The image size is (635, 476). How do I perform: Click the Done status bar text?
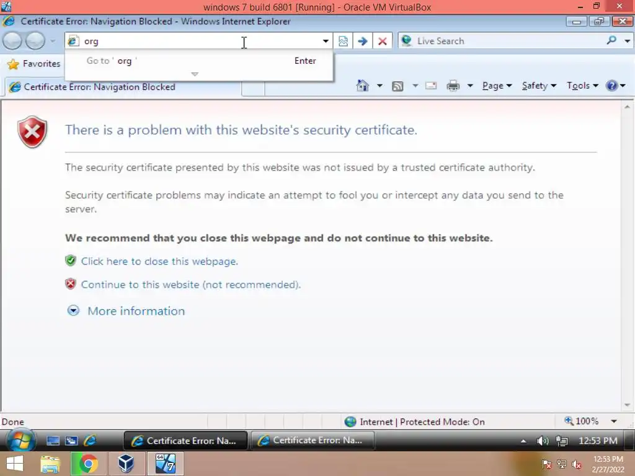(13, 421)
